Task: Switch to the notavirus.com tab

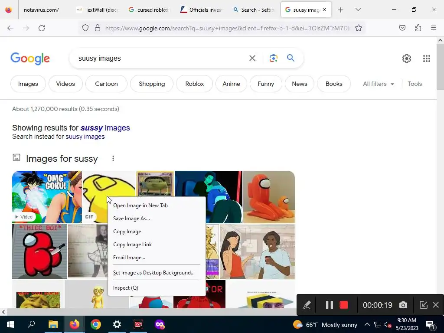Action: (41, 10)
